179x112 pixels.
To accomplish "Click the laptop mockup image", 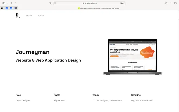I will (132, 57).
